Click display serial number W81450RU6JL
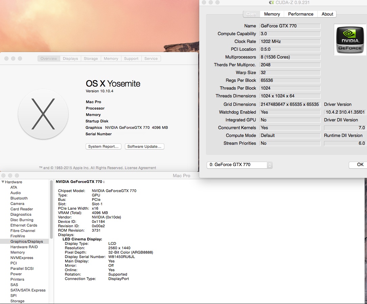 tap(121, 257)
